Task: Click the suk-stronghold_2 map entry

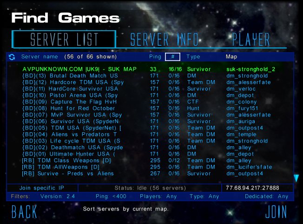Action: tap(250, 69)
